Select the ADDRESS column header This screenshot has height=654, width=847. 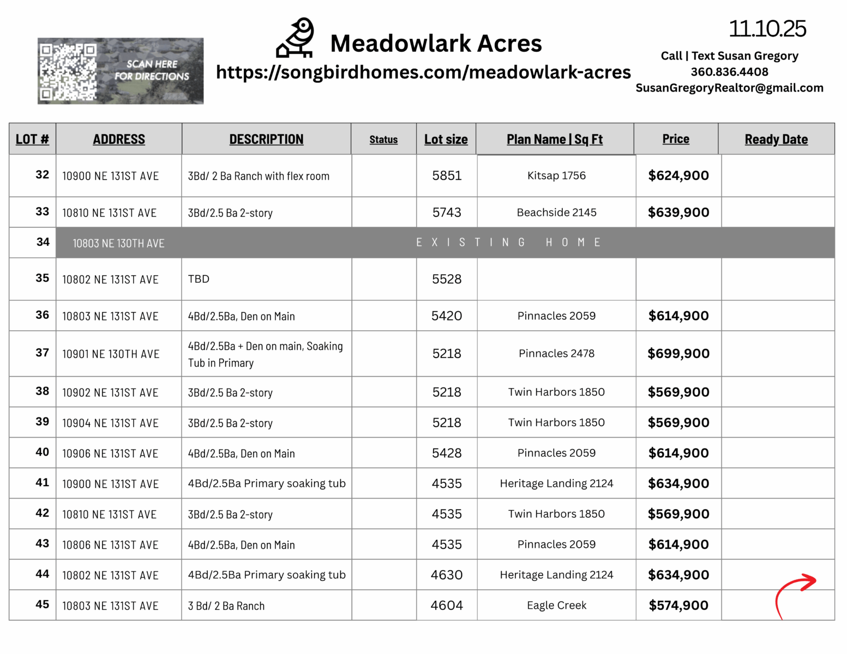coord(119,140)
